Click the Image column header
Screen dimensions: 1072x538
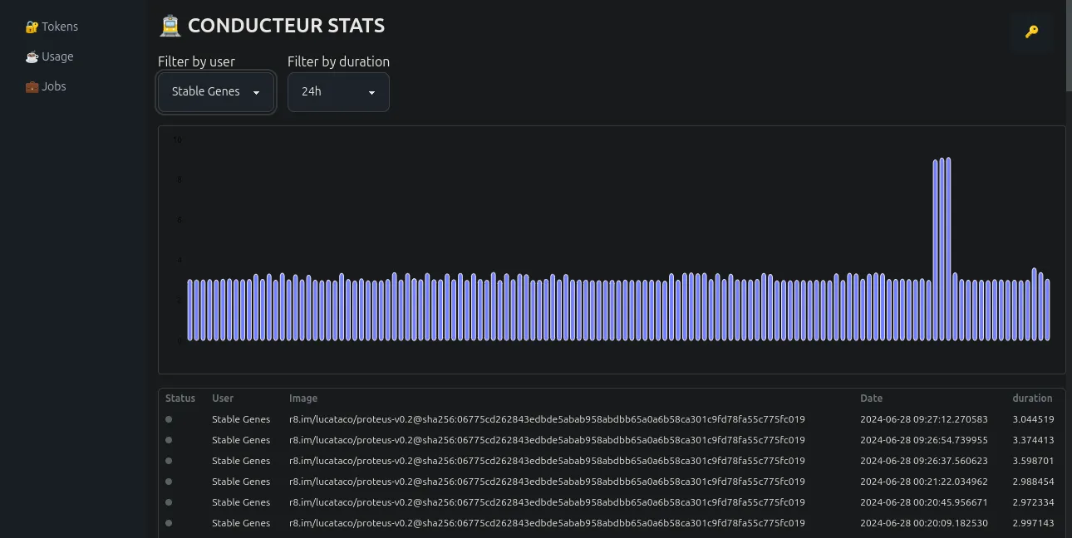(x=303, y=399)
